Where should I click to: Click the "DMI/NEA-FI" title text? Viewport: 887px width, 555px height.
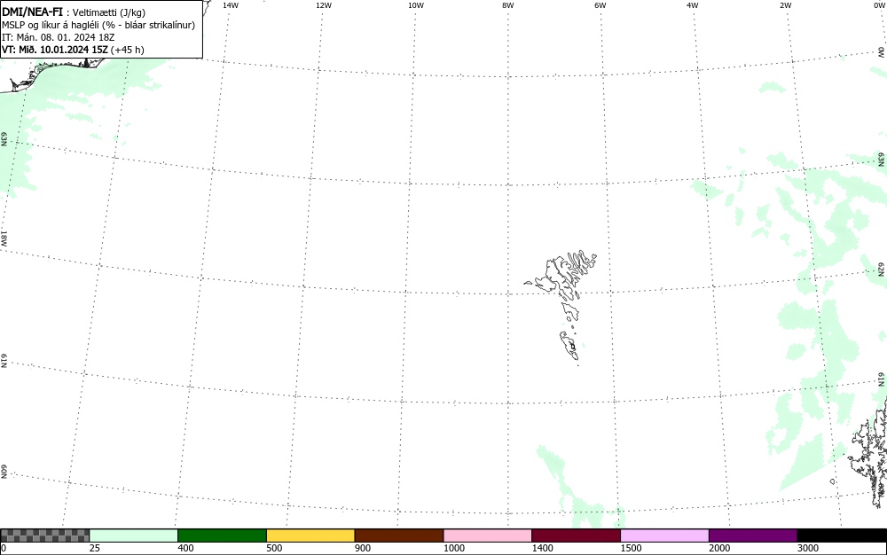(x=32, y=12)
